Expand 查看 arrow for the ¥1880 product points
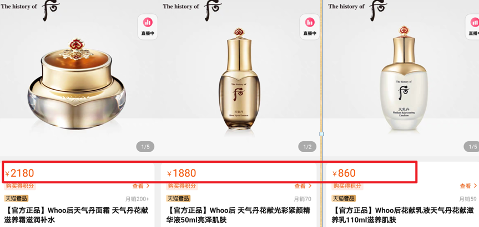This screenshot has height=227, width=479. [x=304, y=186]
